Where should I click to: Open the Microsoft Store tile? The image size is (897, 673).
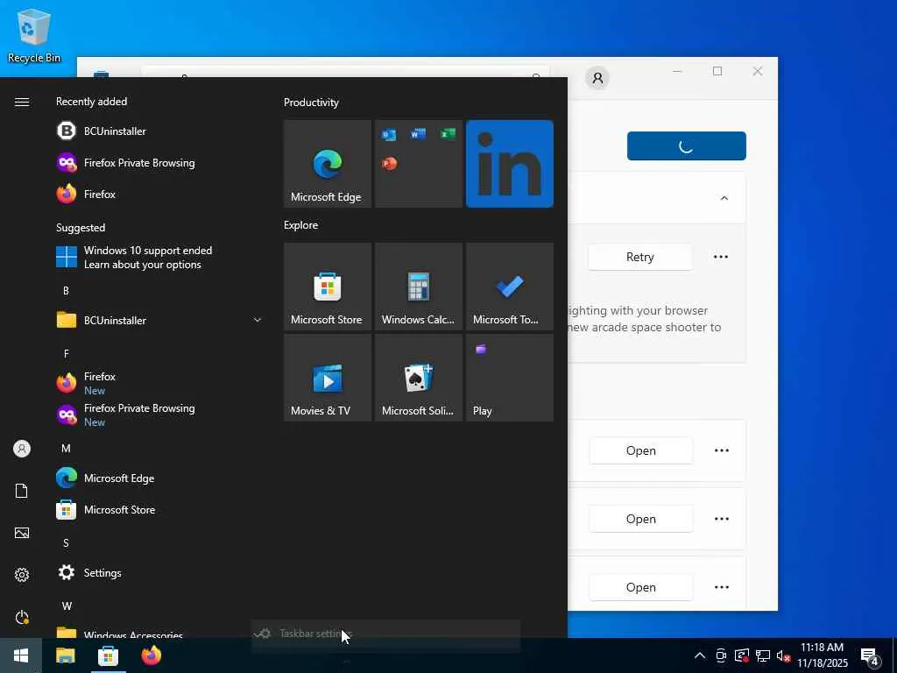328,287
